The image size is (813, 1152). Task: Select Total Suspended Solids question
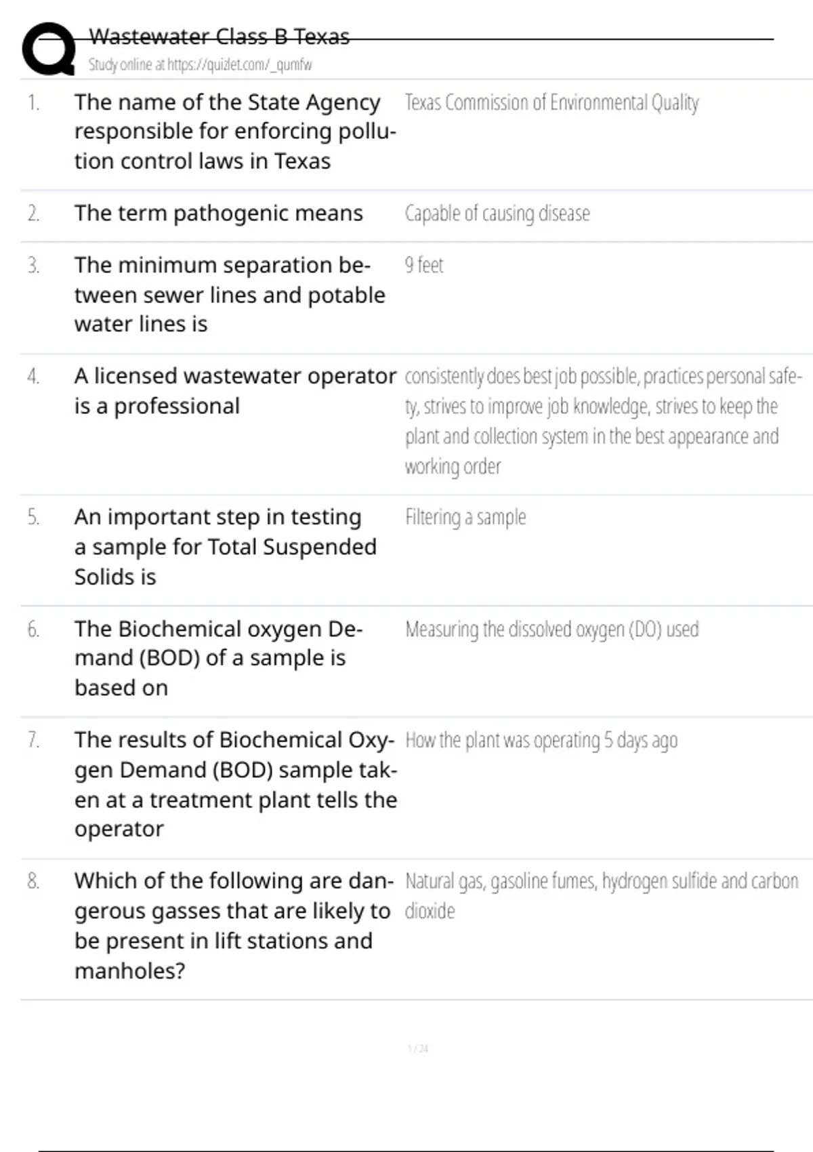pos(225,547)
